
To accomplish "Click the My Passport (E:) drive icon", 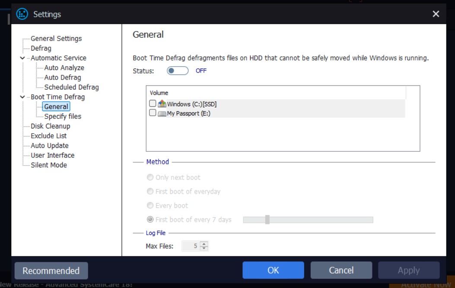I will 162,113.
